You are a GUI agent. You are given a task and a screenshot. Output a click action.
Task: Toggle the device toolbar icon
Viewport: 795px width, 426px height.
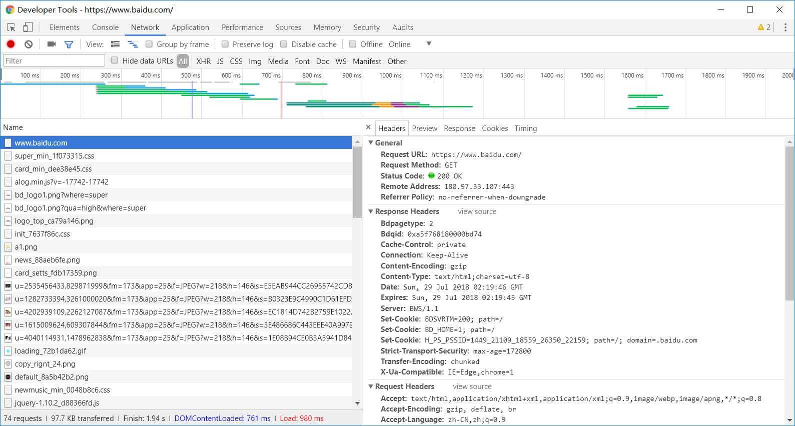tap(28, 27)
